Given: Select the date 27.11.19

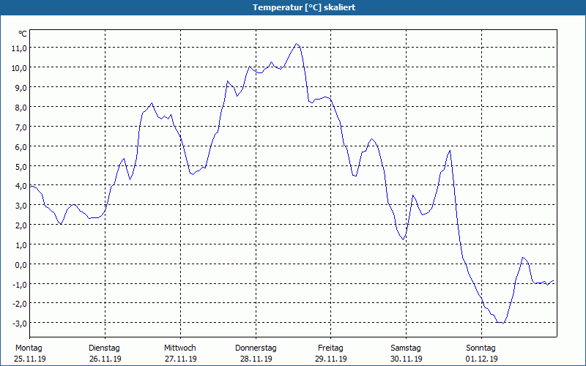Looking at the screenshot, I should coord(180,359).
